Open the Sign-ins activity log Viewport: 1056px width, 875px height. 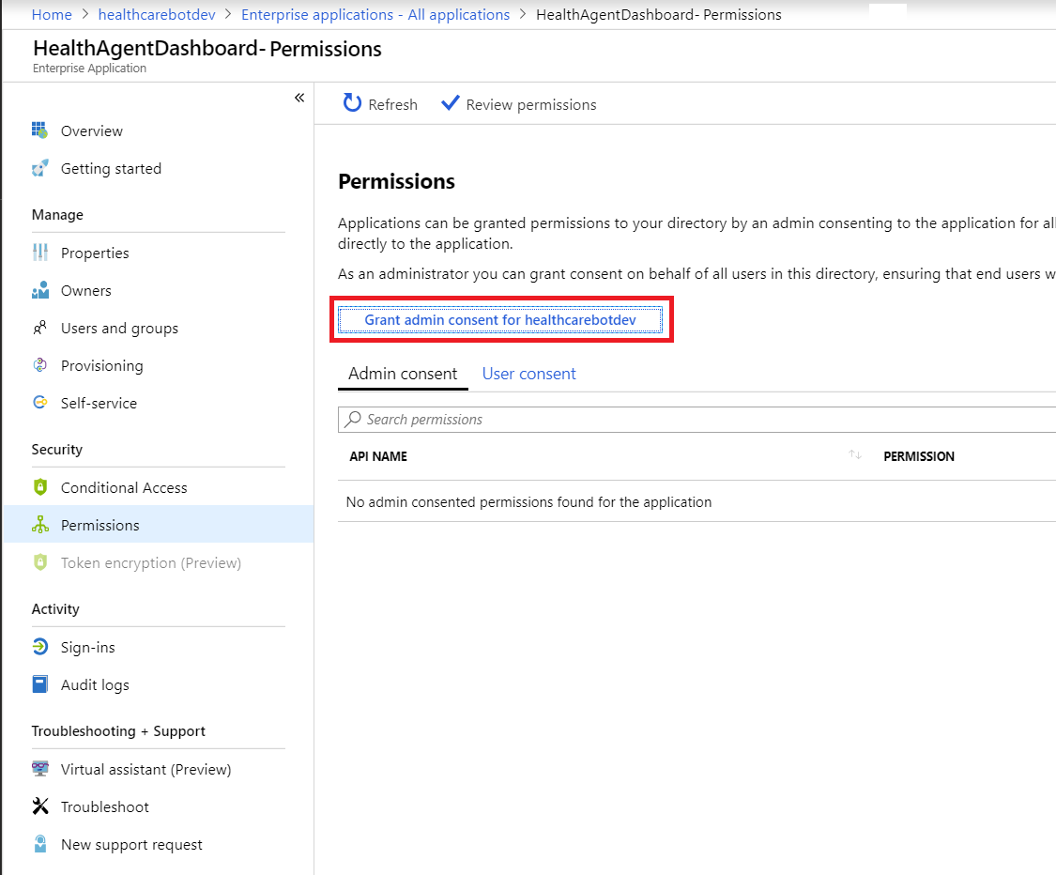point(87,647)
